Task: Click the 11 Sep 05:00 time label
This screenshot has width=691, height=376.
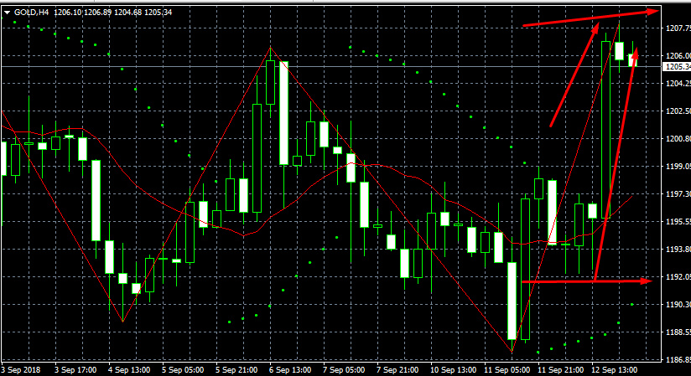Action: [507, 370]
